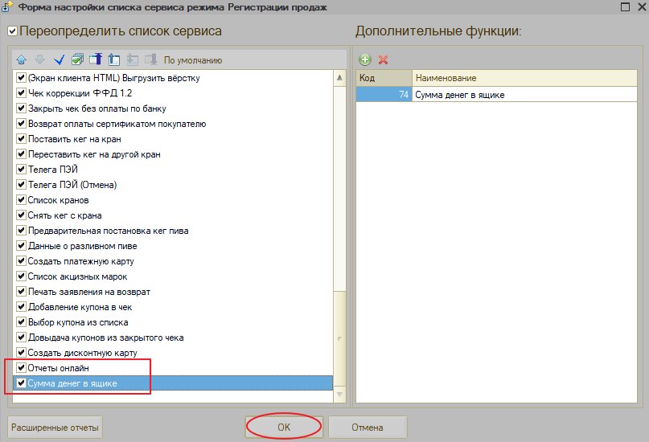Click the 'Наименование' column header
649x442 pixels.
(x=524, y=78)
